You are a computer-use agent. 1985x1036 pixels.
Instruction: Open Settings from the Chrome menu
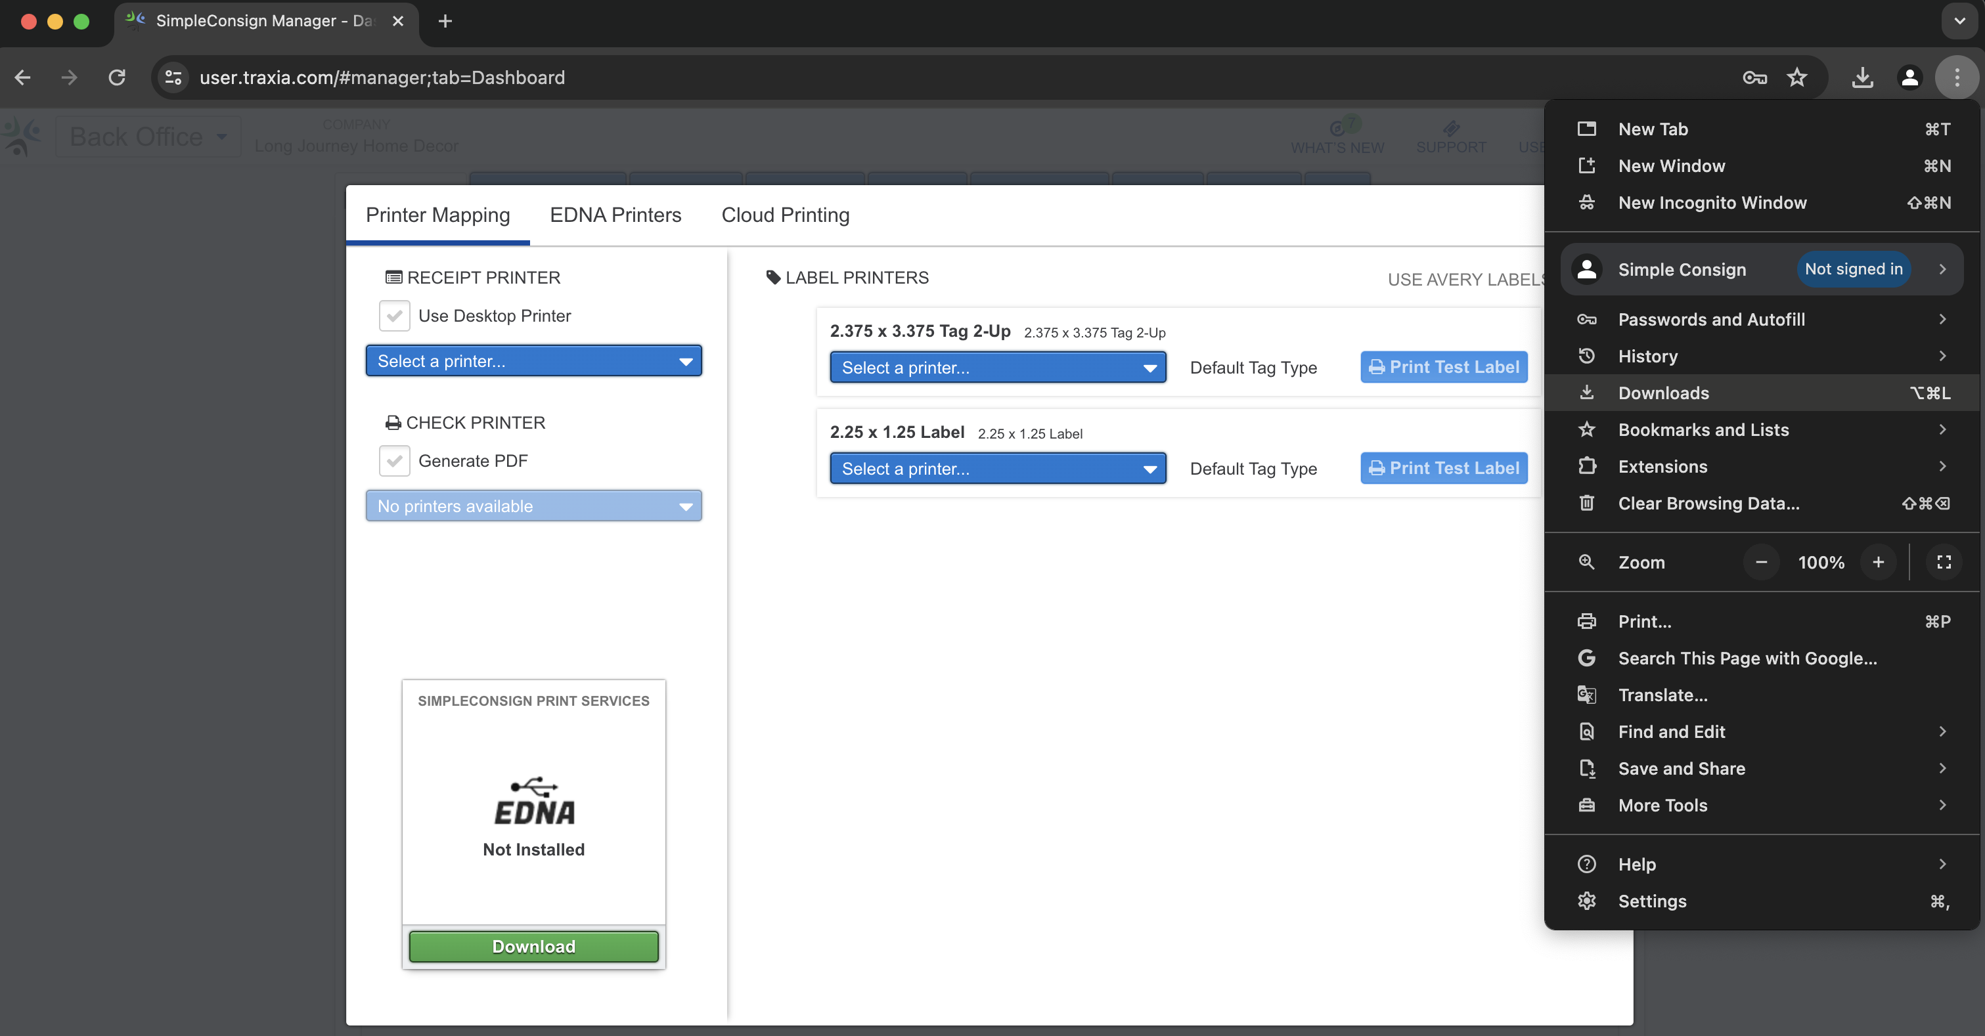pos(1762,901)
